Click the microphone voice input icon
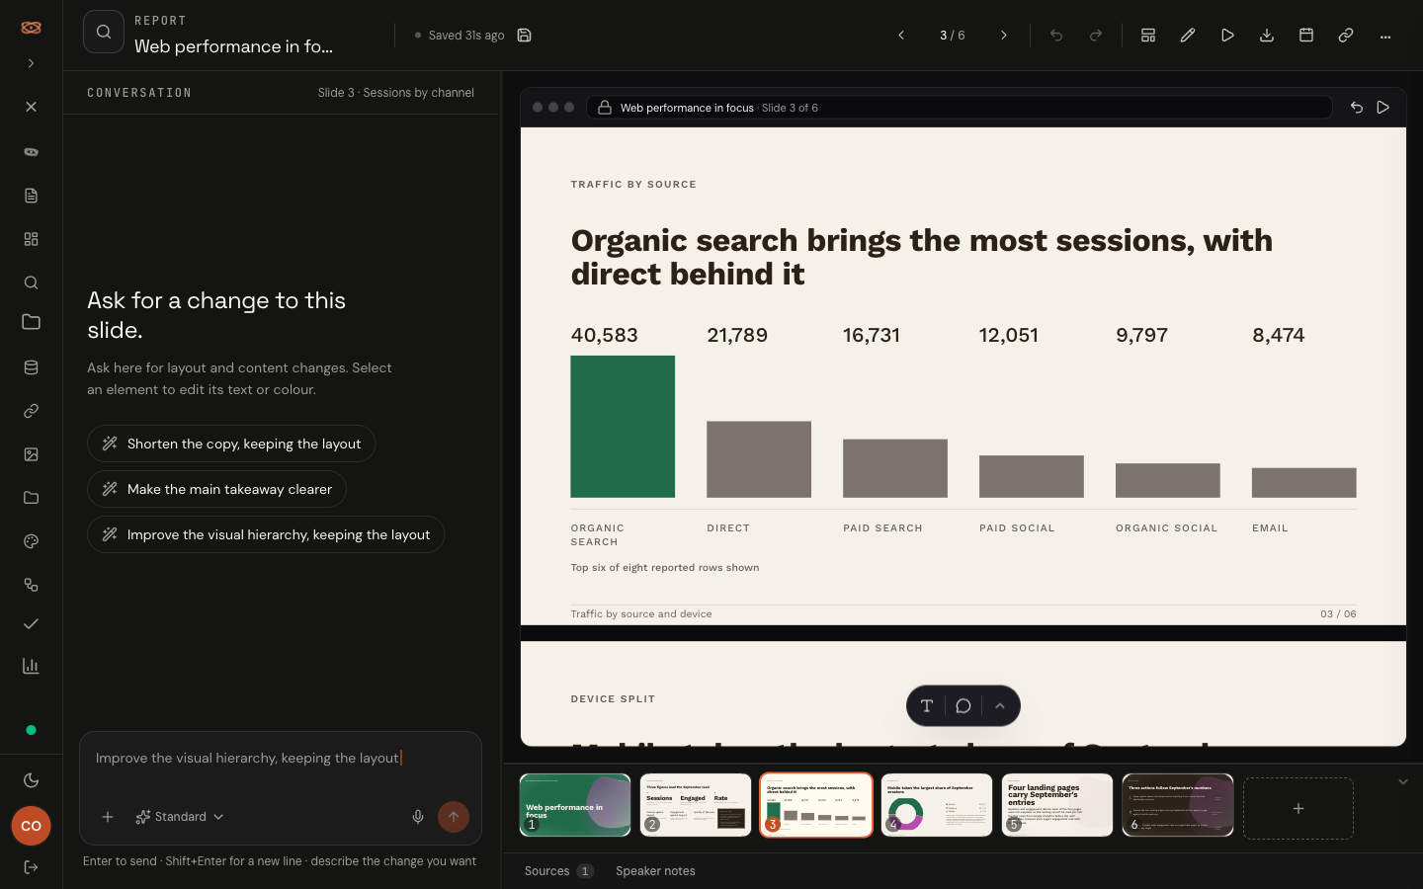Viewport: 1423px width, 889px height. (418, 817)
